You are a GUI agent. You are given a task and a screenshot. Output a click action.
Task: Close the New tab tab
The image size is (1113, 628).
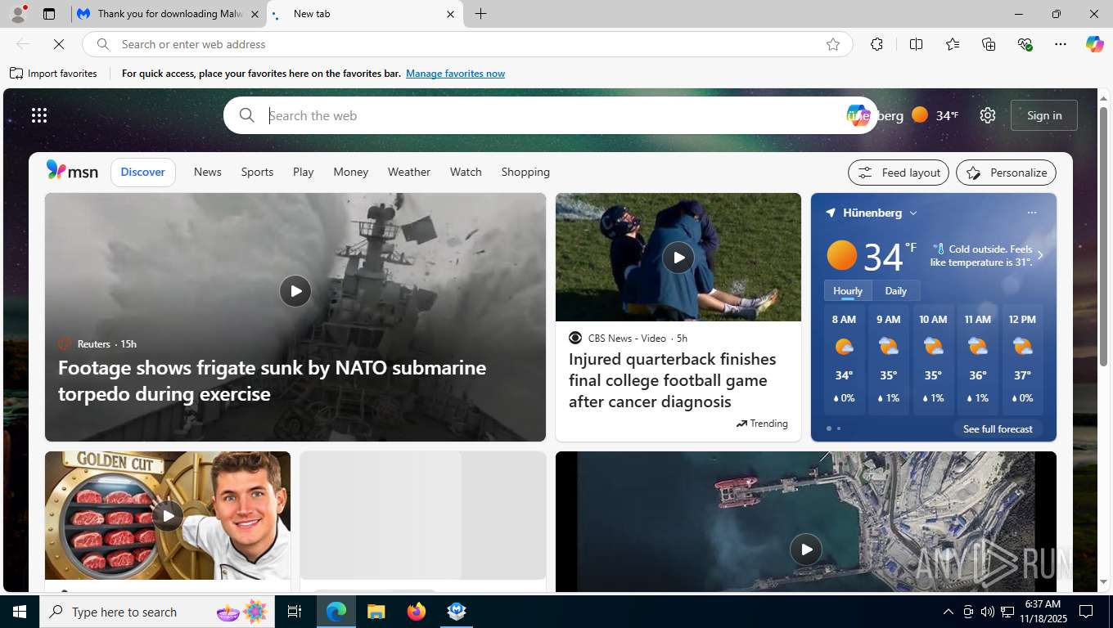pos(450,14)
